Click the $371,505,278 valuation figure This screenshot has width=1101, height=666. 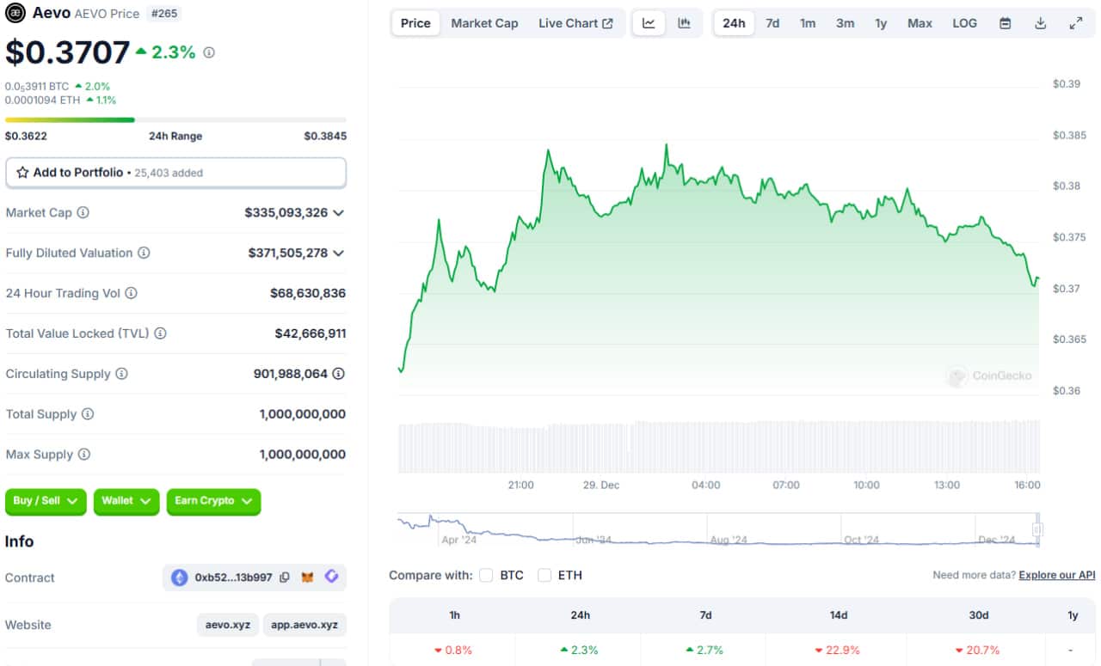[287, 253]
